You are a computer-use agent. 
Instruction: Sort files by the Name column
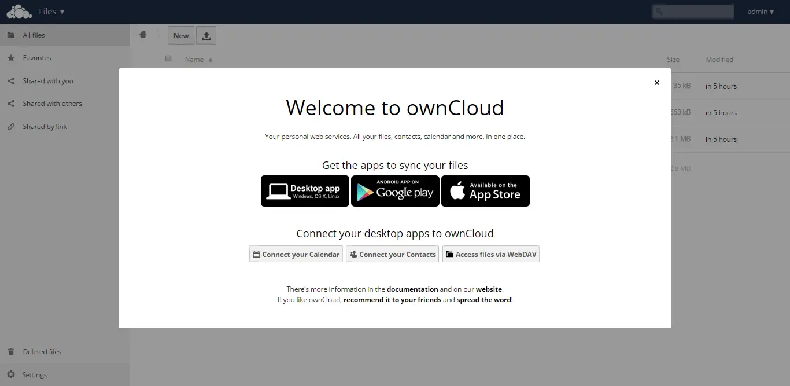pos(194,60)
